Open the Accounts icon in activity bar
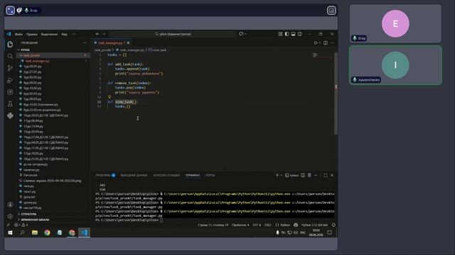Image resolution: width=455 pixels, height=255 pixels. [10, 205]
